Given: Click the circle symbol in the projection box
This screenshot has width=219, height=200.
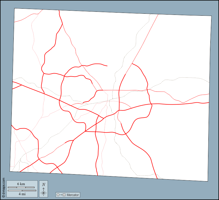Looking at the screenshot, I should [58, 195].
